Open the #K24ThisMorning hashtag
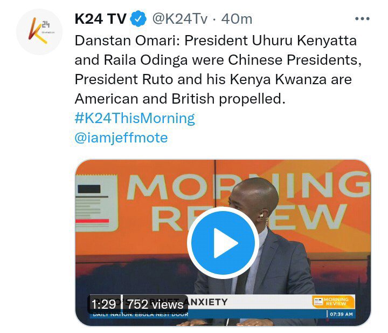This screenshot has height=333, width=388. click(135, 118)
